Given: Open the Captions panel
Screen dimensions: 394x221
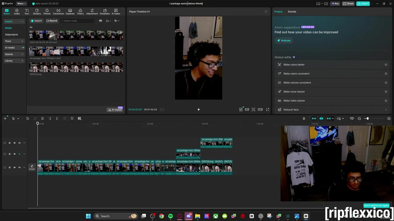Looking at the screenshot, I should point(70,12).
